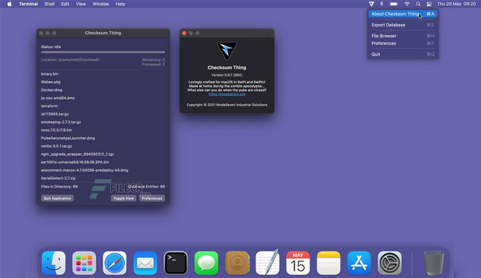481x278 pixels.
Task: Select Webex.pkg in the file list
Action: [x=103, y=82]
